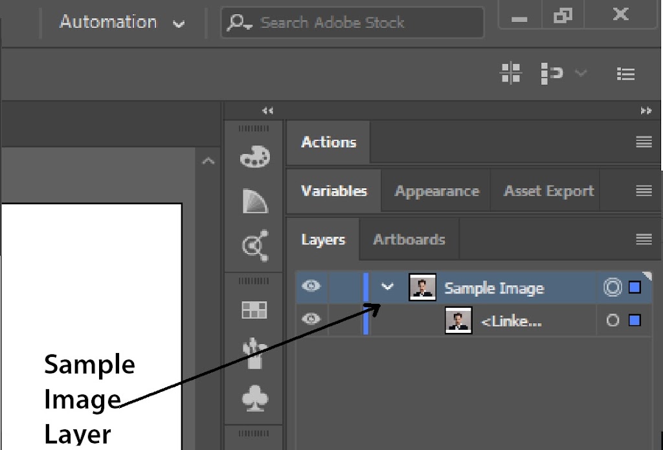Open the Color Guide panel icon

(x=254, y=201)
